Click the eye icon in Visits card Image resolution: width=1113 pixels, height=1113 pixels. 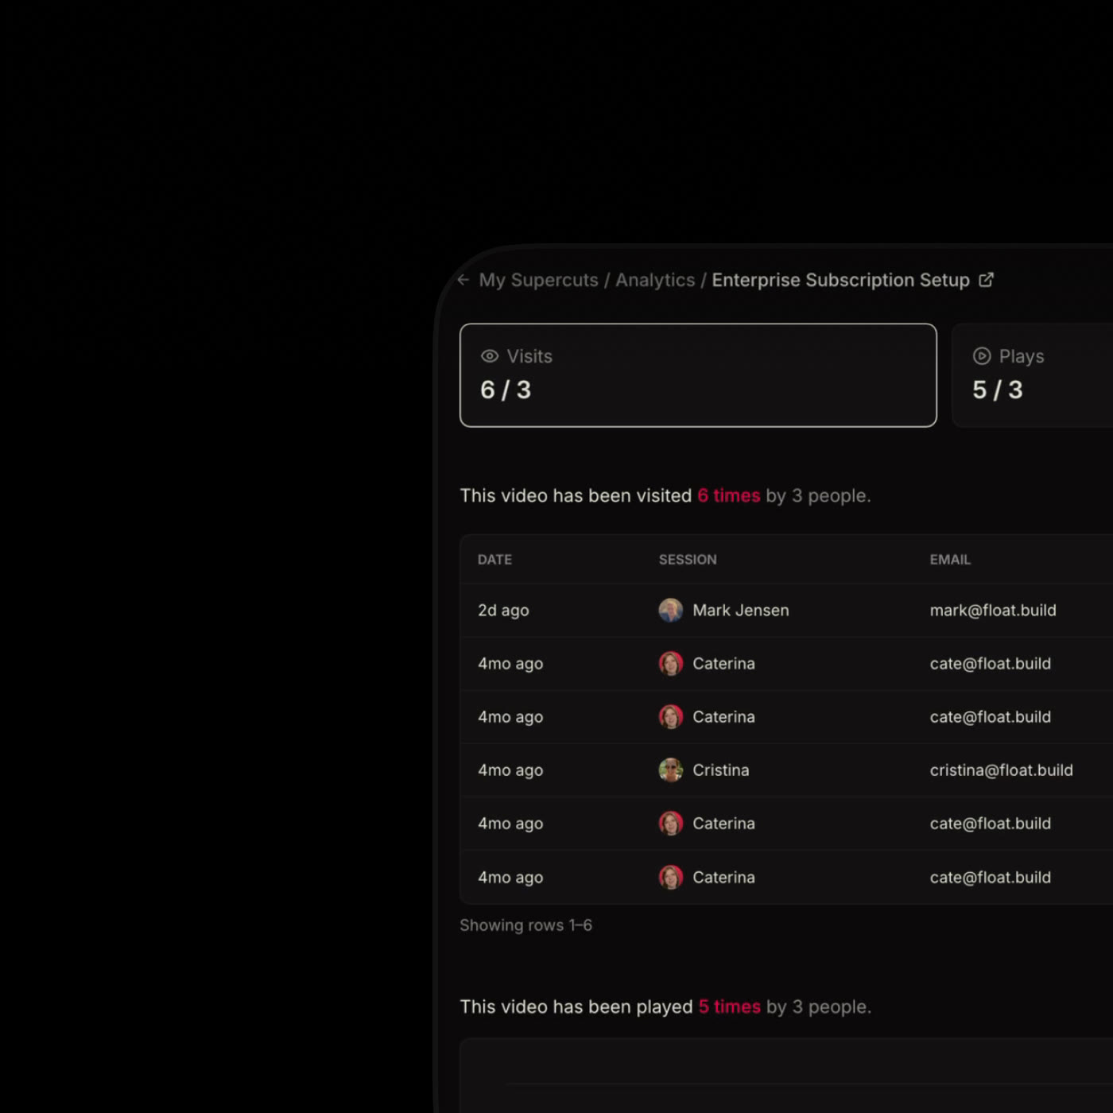pyautogui.click(x=490, y=356)
